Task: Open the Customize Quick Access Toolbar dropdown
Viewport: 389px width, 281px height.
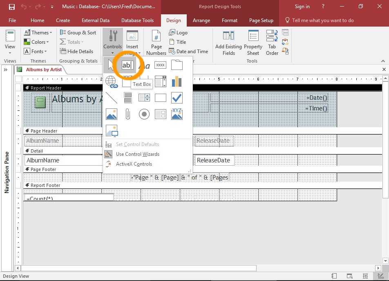Action: click(x=52, y=7)
